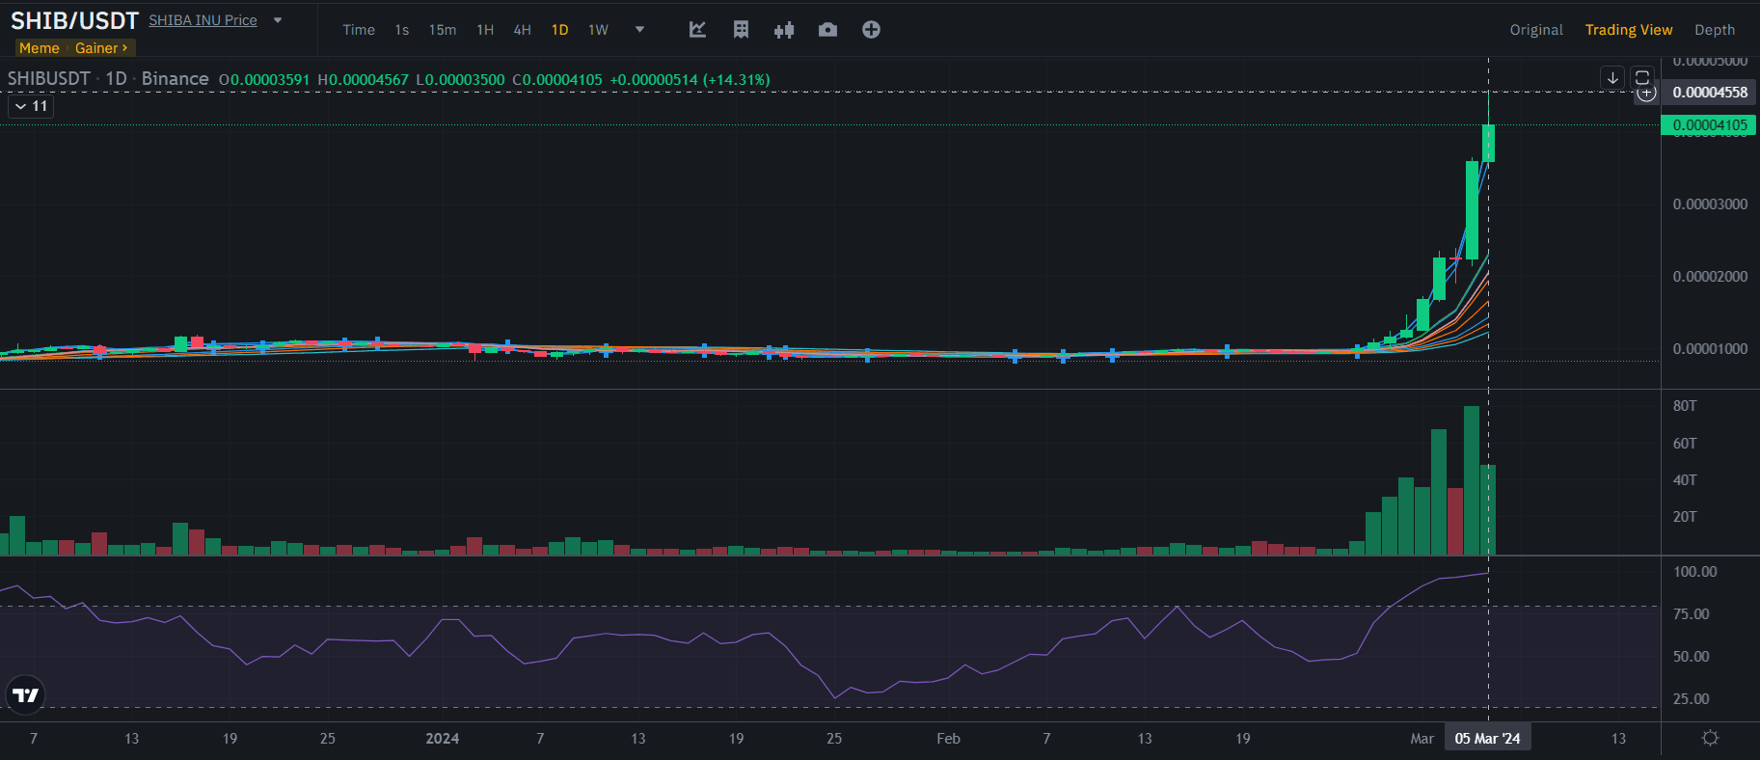This screenshot has height=760, width=1760.
Task: Open the SHIBA INU Price link
Action: [203, 20]
